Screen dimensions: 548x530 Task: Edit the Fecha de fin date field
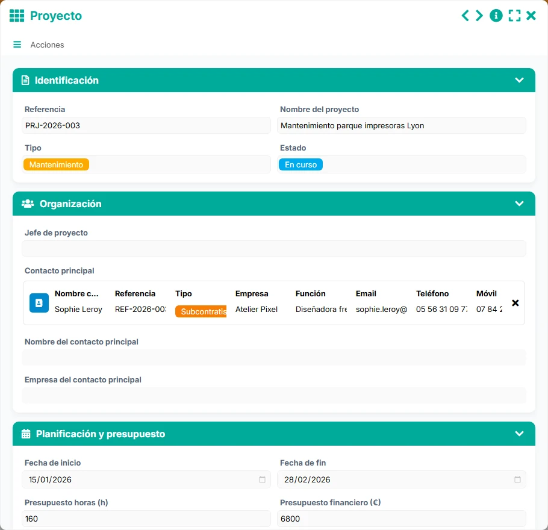(402, 479)
